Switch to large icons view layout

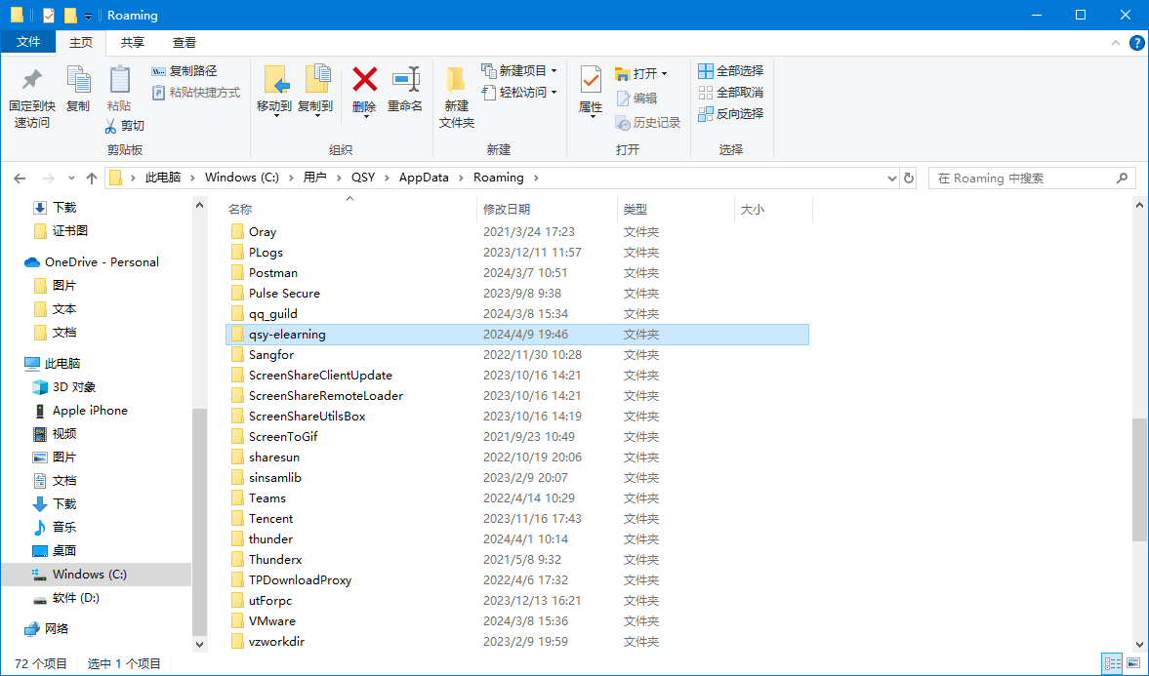tap(1132, 663)
